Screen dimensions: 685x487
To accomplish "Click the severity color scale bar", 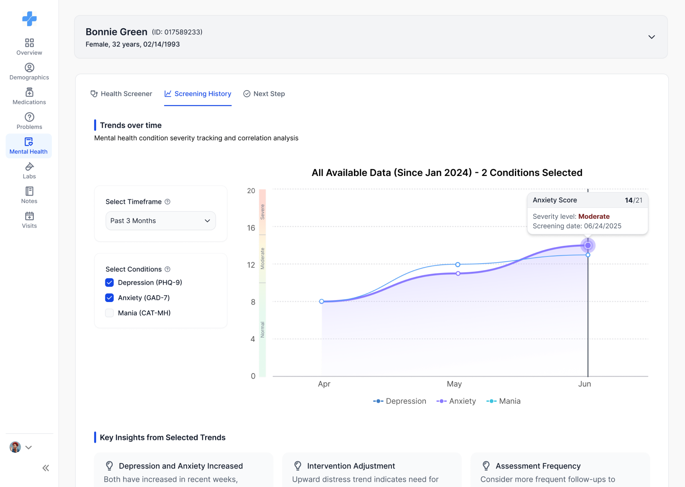I will point(262,283).
